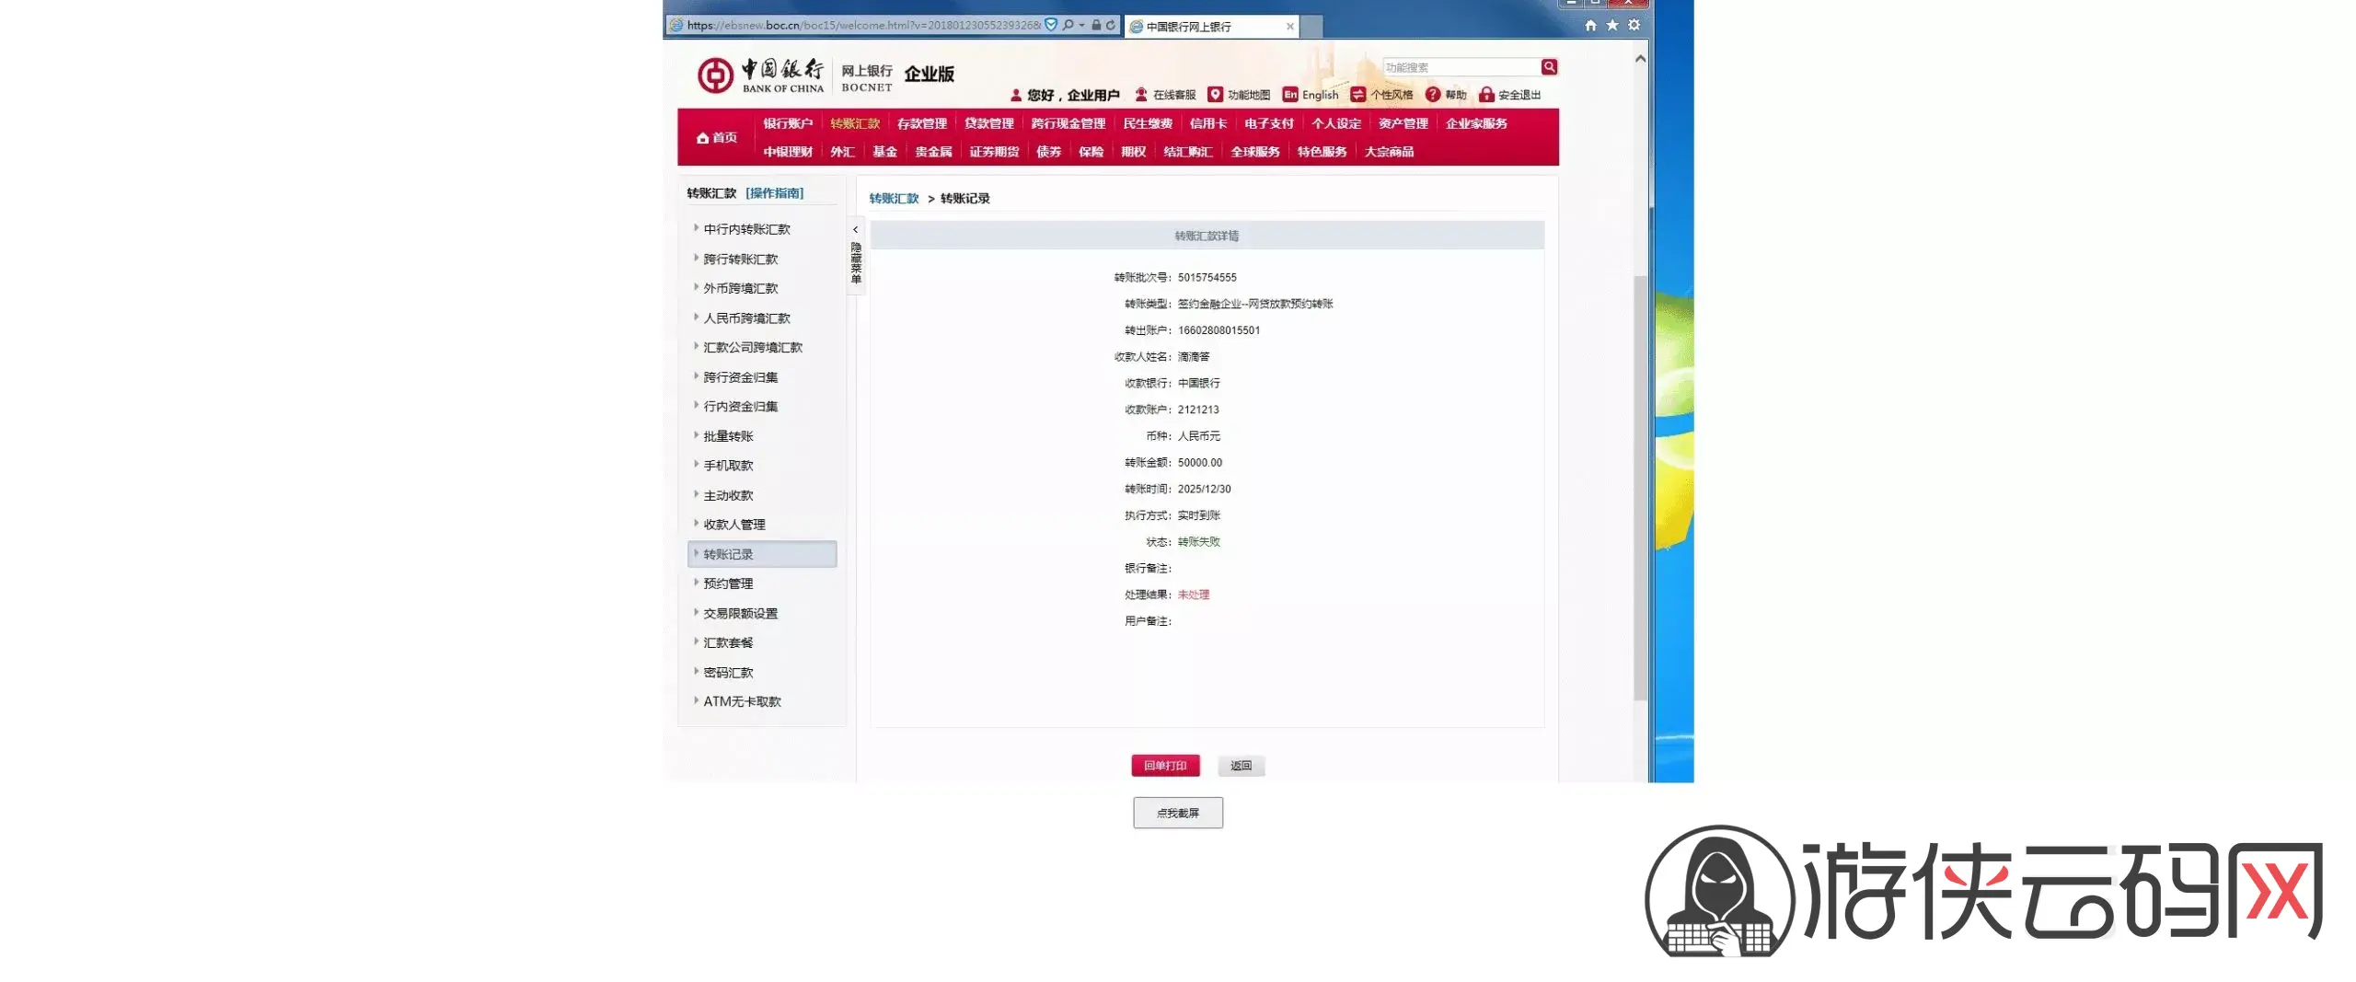Open browser favorites star icon
Image resolution: width=2356 pixels, height=982 pixels.
(x=1612, y=26)
